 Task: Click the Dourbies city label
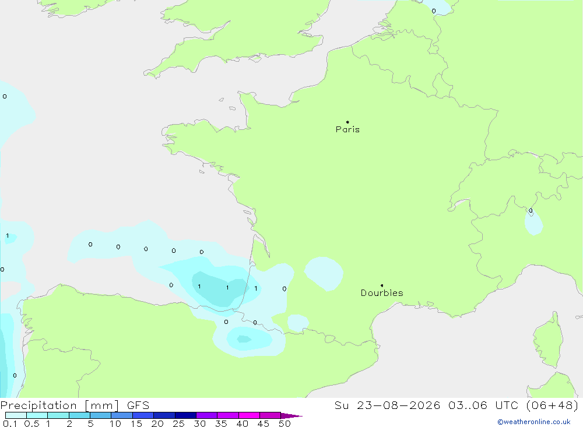(382, 293)
